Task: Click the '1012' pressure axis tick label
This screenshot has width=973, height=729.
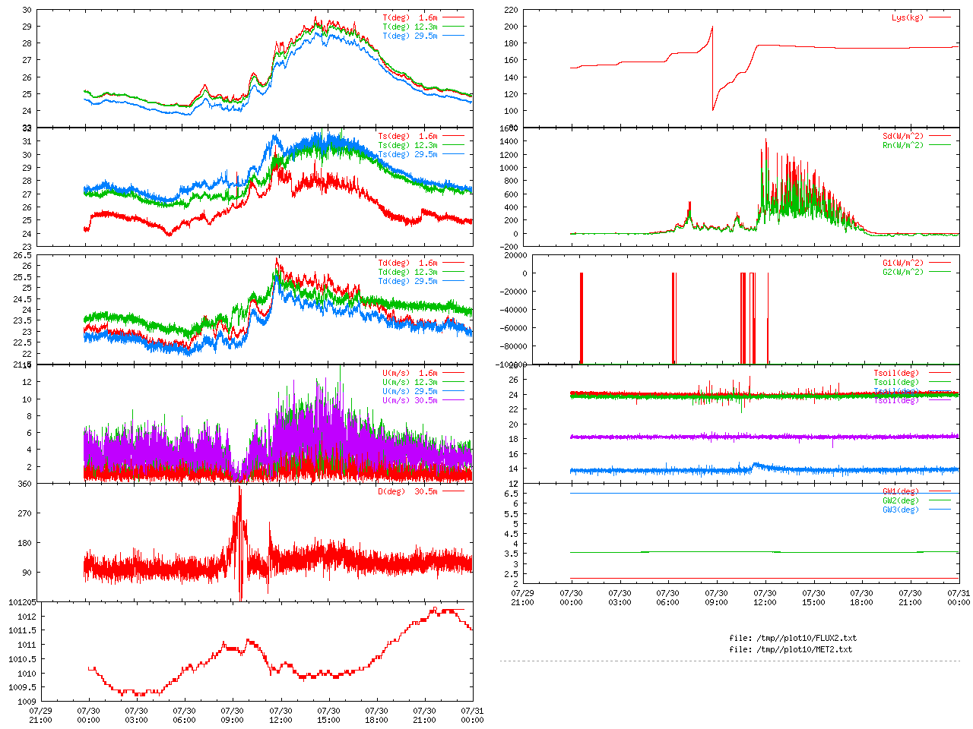Action: [27, 617]
